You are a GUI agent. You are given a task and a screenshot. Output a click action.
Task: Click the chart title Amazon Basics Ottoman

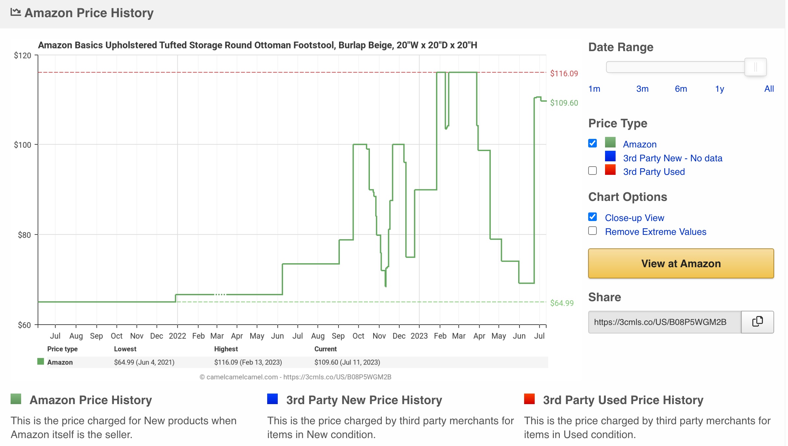[x=257, y=45]
